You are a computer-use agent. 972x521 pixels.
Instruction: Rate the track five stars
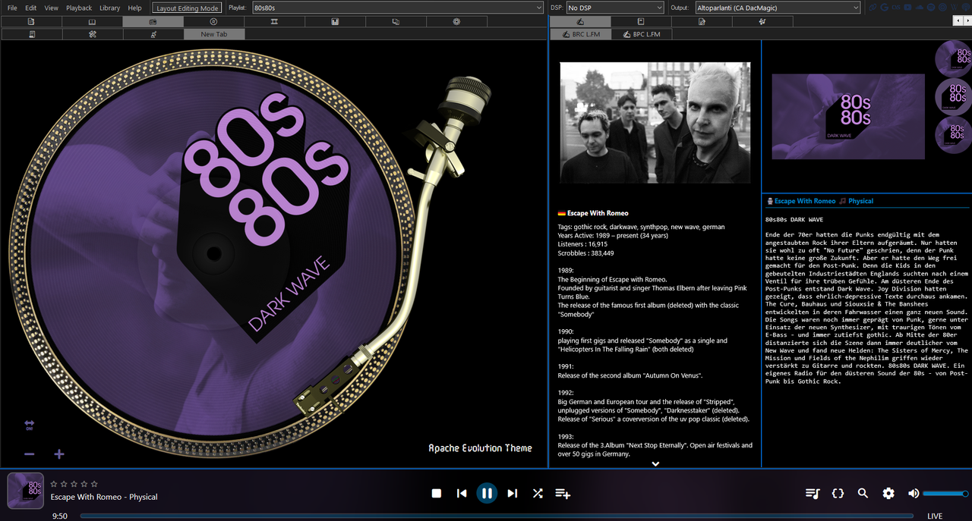coord(94,484)
